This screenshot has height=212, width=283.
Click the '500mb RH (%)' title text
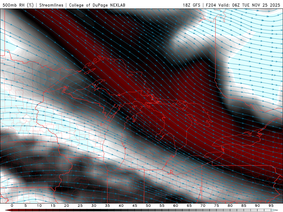click(18, 5)
